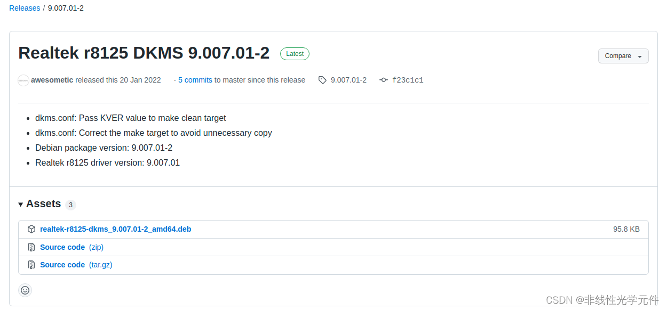Click the 'Debian package version: 9.007.01-2' line

coord(104,148)
